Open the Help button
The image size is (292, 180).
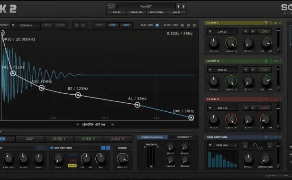(x=176, y=12)
